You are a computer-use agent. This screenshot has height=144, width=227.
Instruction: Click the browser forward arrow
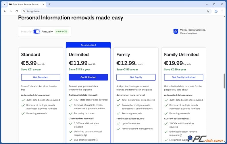(x=11, y=11)
